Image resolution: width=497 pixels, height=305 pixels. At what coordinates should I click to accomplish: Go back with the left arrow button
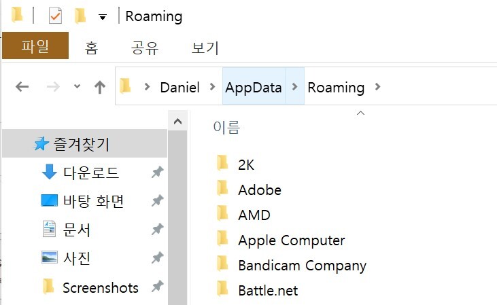[22, 86]
